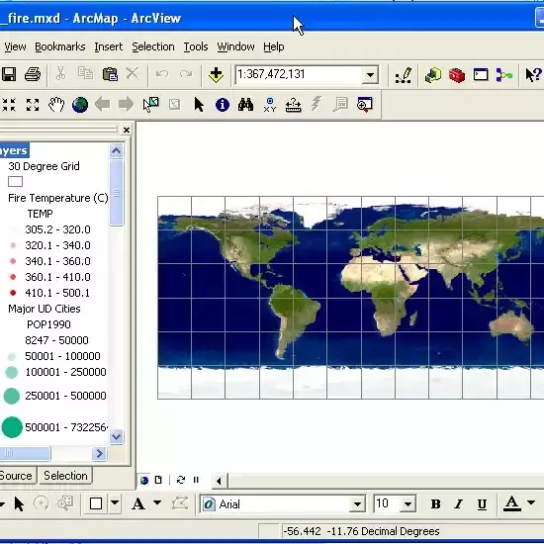Image resolution: width=544 pixels, height=544 pixels.
Task: Select the Pan hand tool
Action: [56, 105]
